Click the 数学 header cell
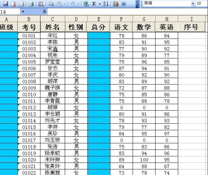The height and width of the screenshot is (175, 208). (144, 27)
